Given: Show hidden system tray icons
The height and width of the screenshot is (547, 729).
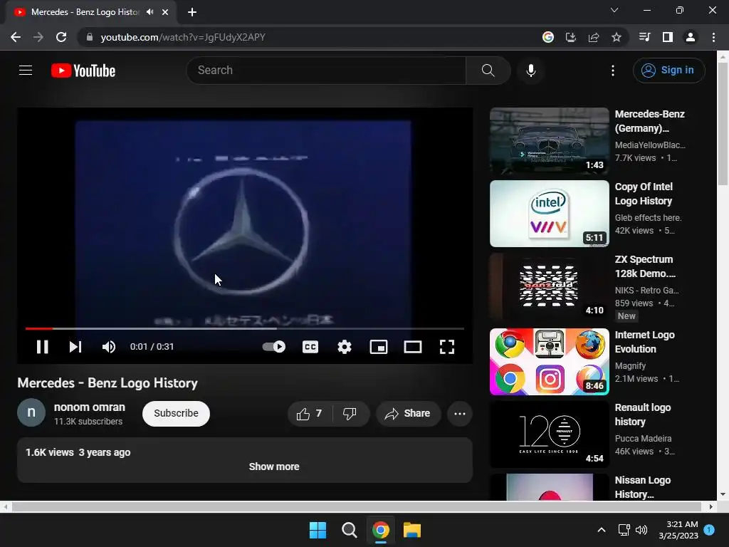Looking at the screenshot, I should (601, 530).
